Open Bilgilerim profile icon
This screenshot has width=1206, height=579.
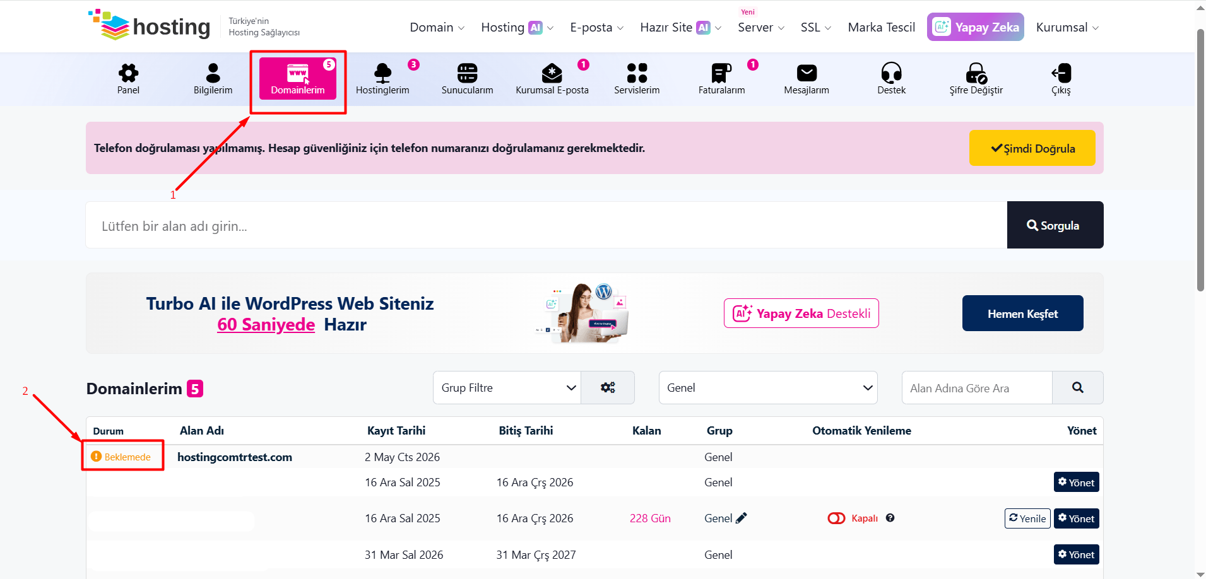213,73
